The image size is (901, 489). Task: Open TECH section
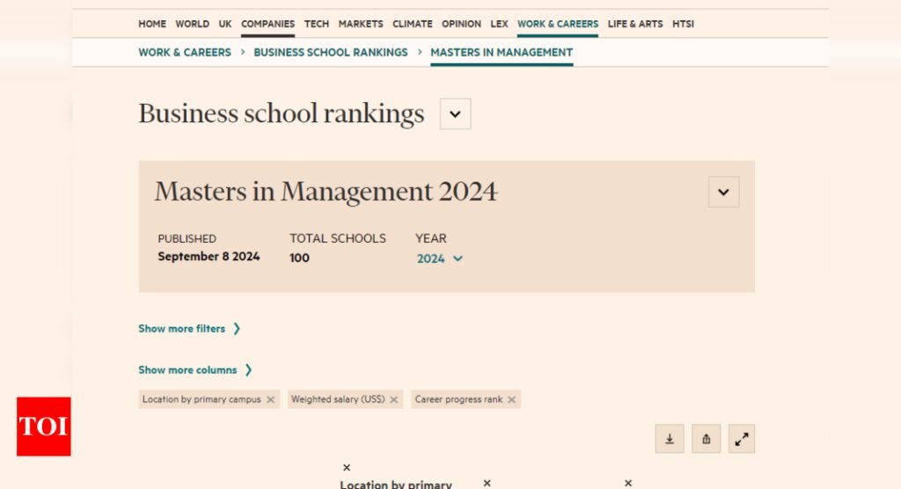(317, 24)
